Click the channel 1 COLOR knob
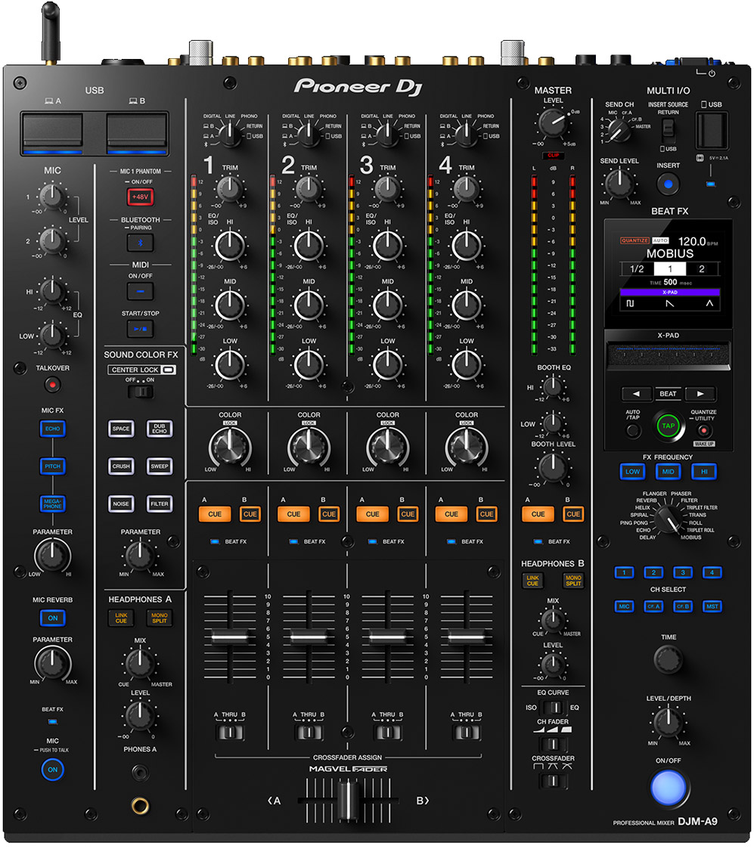 pyautogui.click(x=230, y=448)
